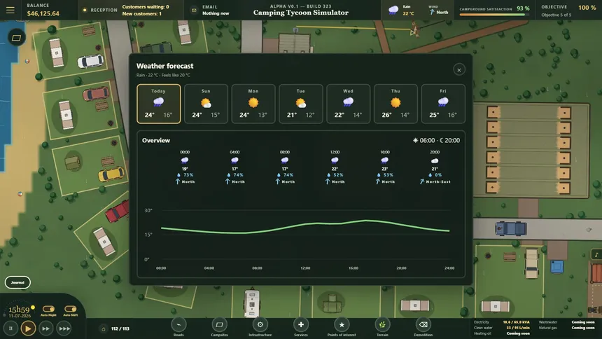Set game speed to fastest
Screen dimensions: 602x339
tap(64, 328)
